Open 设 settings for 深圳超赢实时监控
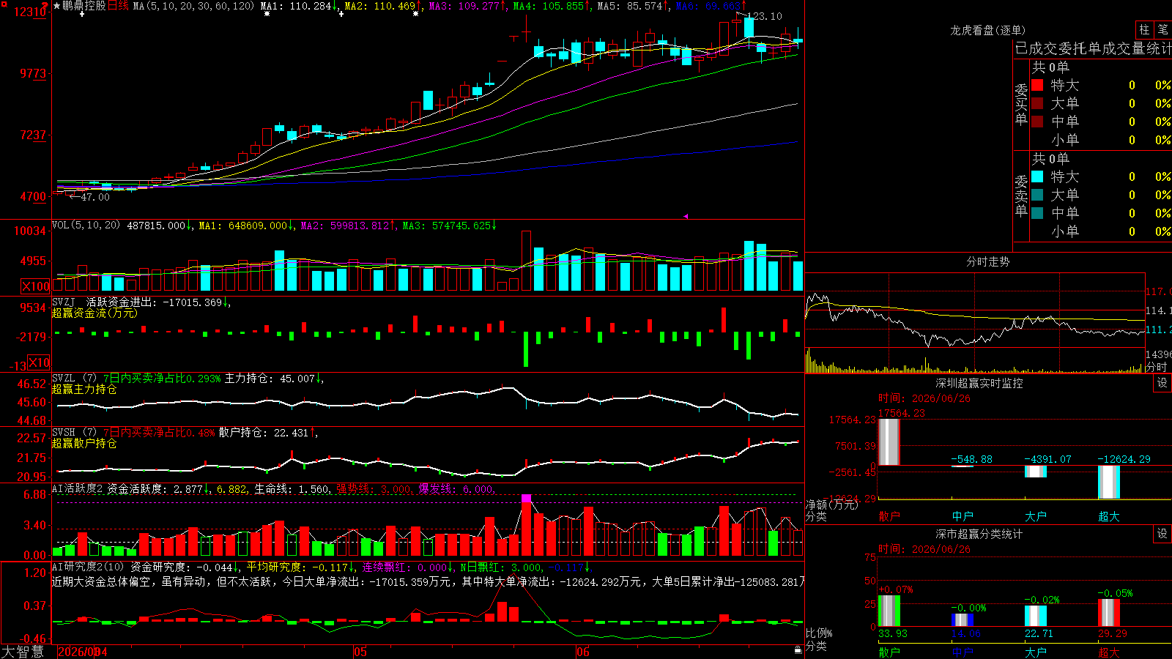The image size is (1172, 659). click(1162, 383)
